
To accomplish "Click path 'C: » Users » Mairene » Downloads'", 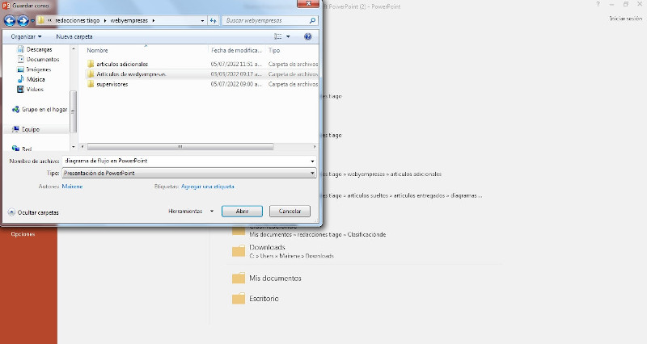I will point(291,256).
